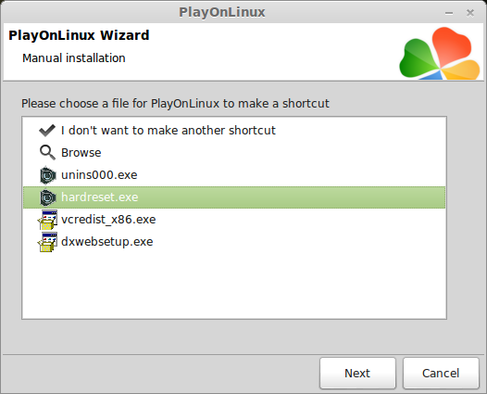Image resolution: width=487 pixels, height=394 pixels.
Task: Click the magnifying glass Browse icon
Action: click(x=47, y=152)
